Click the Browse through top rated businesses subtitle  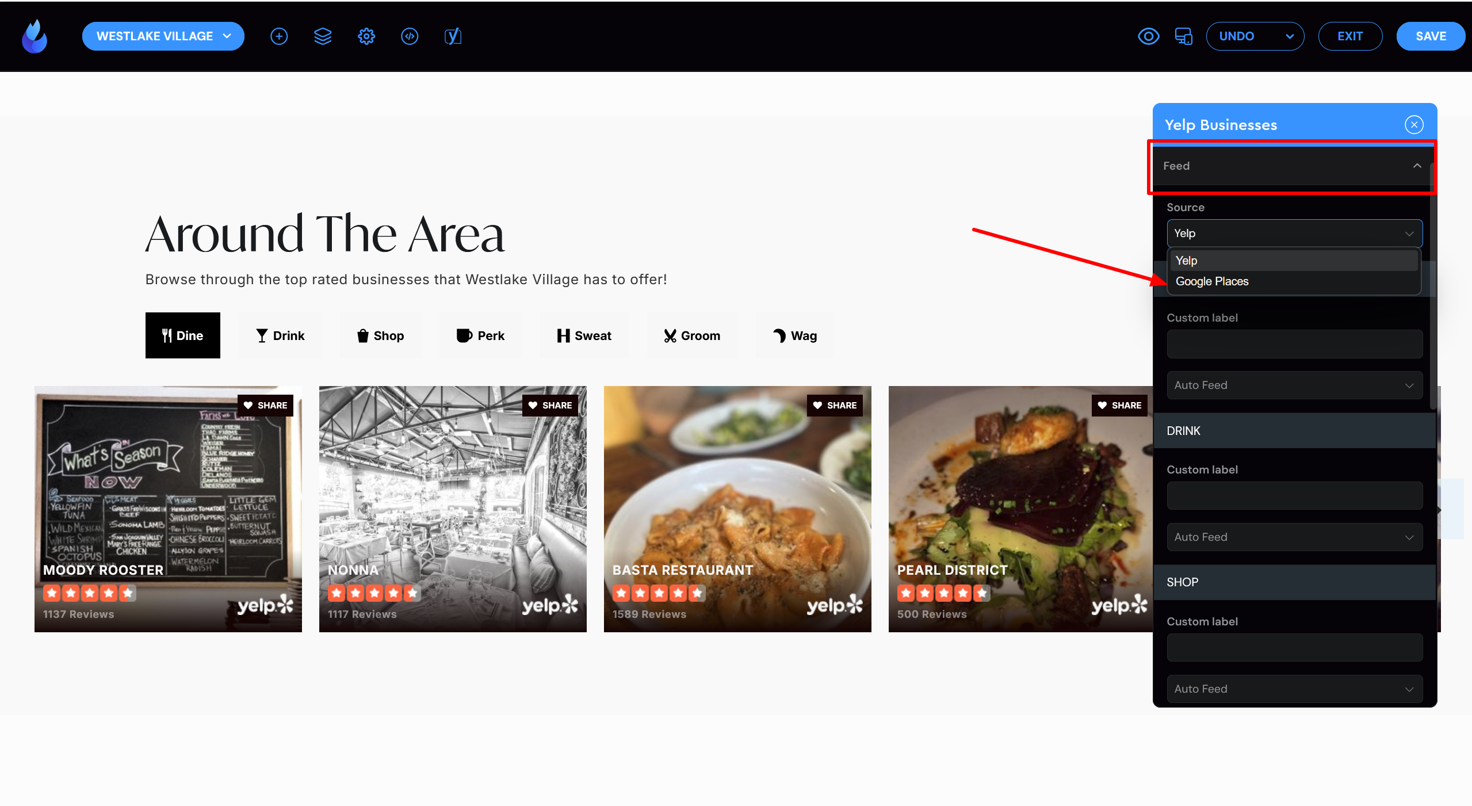[x=406, y=280]
